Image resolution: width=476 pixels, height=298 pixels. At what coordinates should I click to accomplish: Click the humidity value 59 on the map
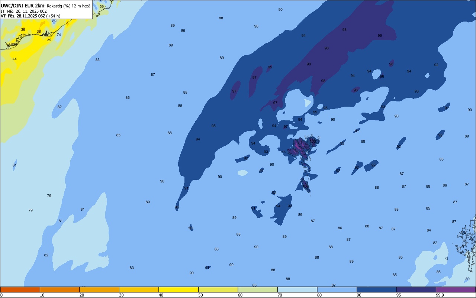click(102, 7)
